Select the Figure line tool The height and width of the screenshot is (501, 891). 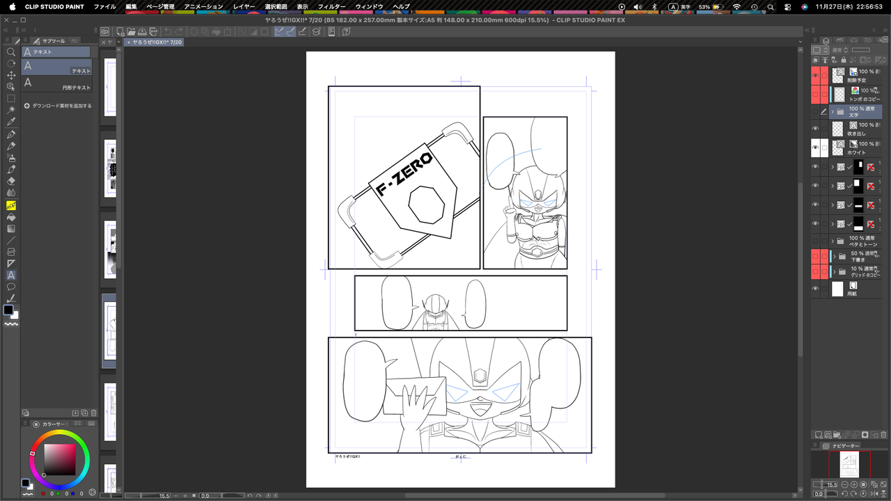pos(11,241)
